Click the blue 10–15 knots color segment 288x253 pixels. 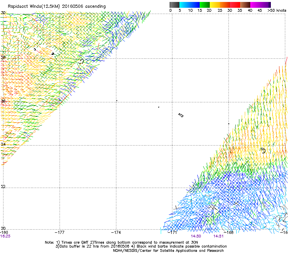(x=195, y=5)
